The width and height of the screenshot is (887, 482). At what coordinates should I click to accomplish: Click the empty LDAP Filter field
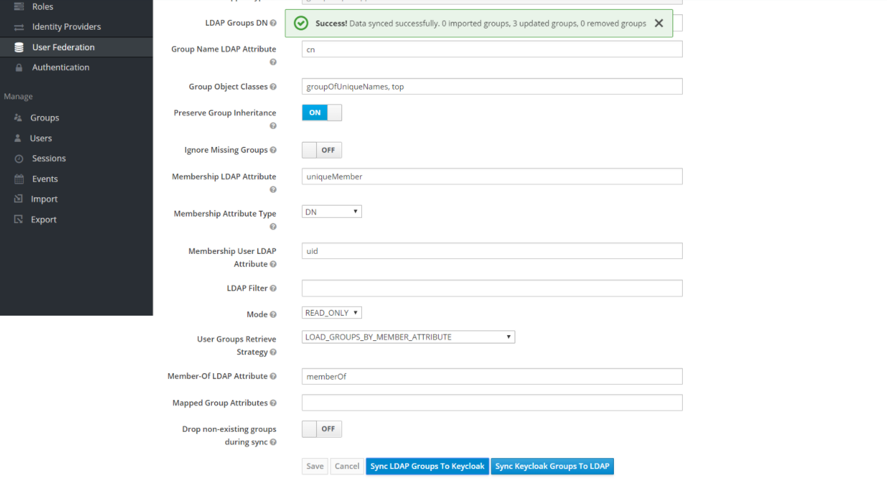492,289
